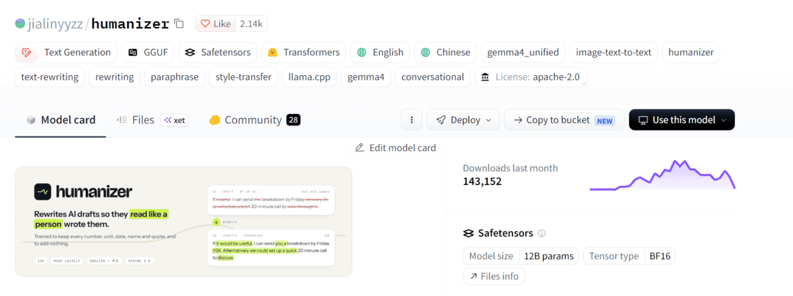This screenshot has width=793, height=296.
Task: Select the English language tag
Action: (380, 52)
